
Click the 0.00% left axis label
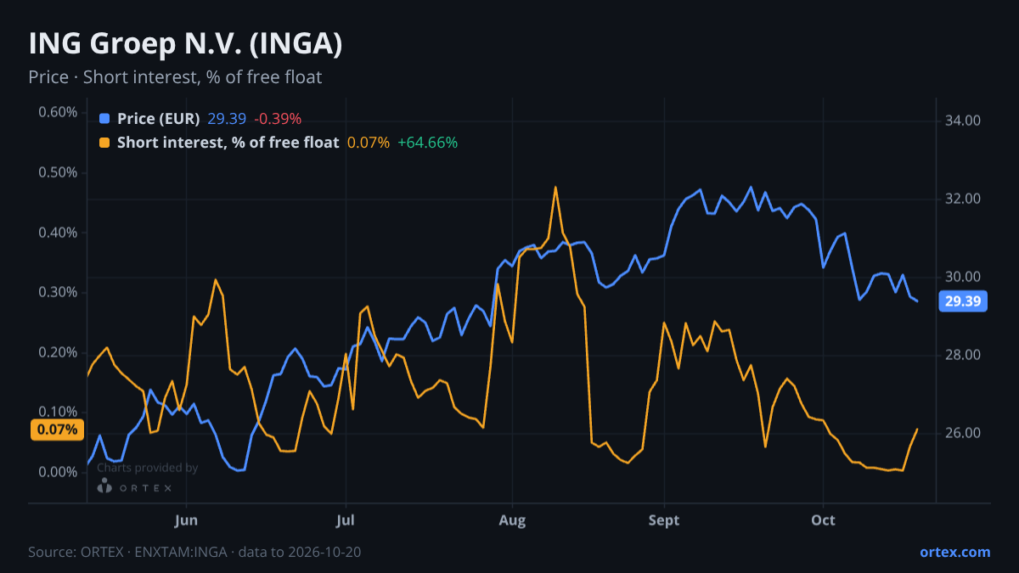[x=58, y=472]
